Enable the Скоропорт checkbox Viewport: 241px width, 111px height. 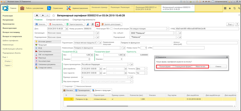tap(63, 86)
